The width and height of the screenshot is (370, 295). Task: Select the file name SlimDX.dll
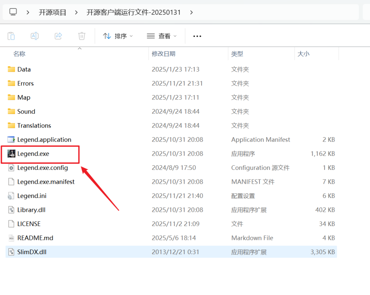pyautogui.click(x=32, y=252)
